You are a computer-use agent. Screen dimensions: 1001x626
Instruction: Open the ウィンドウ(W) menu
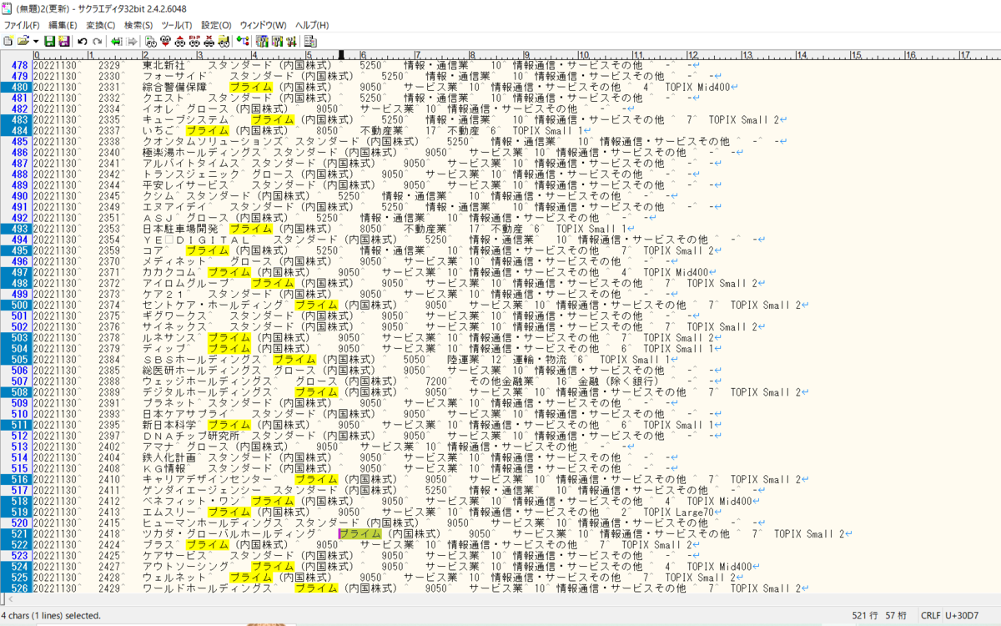pos(263,25)
